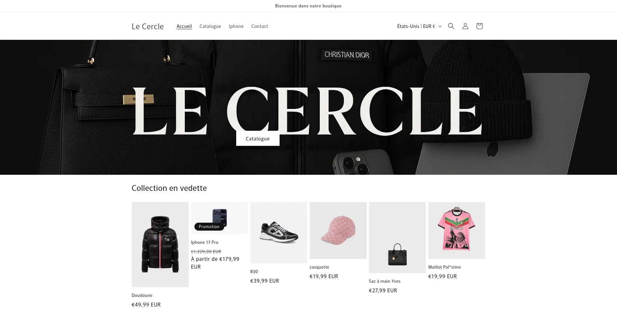This screenshot has height=319, width=617.
Task: Click the Iphone 17 Pro product title
Action: tap(205, 242)
